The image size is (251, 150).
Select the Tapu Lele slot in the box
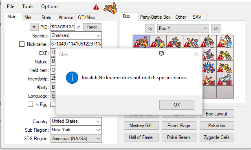click(158, 41)
